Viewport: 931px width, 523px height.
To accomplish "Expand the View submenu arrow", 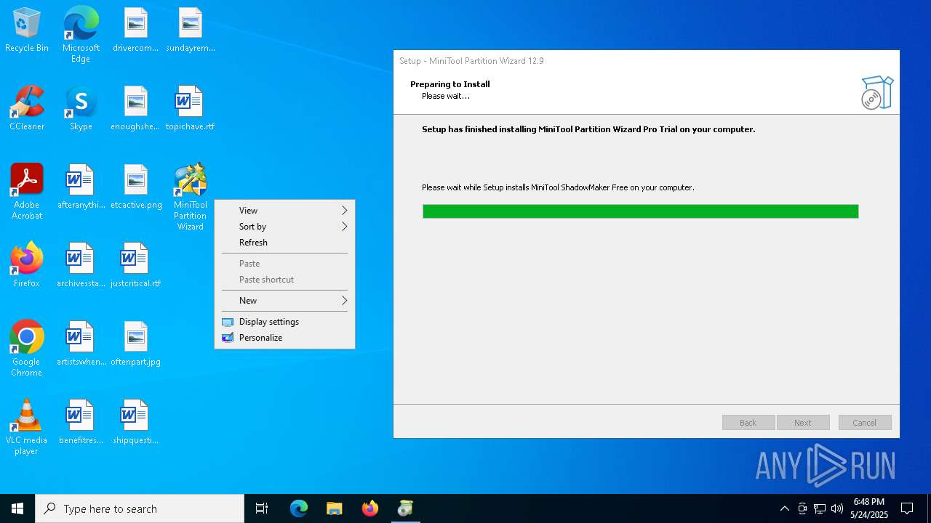I will (345, 211).
